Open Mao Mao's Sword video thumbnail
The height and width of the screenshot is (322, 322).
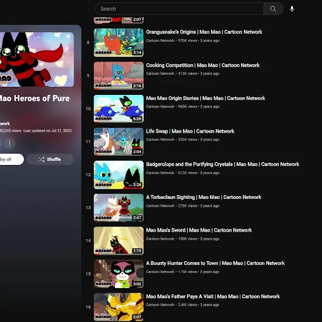click(118, 241)
